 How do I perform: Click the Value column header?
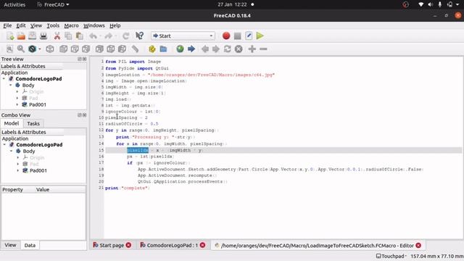(x=43, y=190)
